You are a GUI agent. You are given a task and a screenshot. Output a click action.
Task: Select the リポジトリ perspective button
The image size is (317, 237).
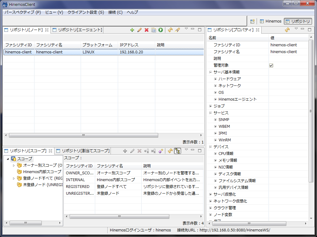(298, 21)
